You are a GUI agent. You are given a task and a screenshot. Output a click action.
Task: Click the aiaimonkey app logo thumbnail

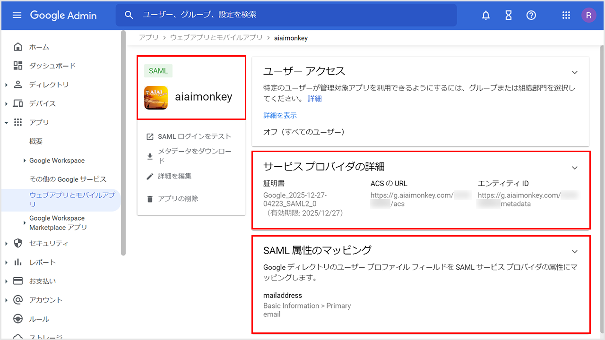pyautogui.click(x=156, y=97)
